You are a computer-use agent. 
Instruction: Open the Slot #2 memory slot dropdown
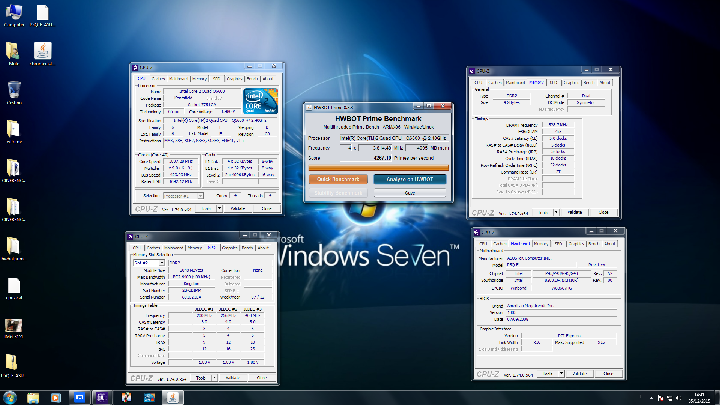tap(149, 263)
